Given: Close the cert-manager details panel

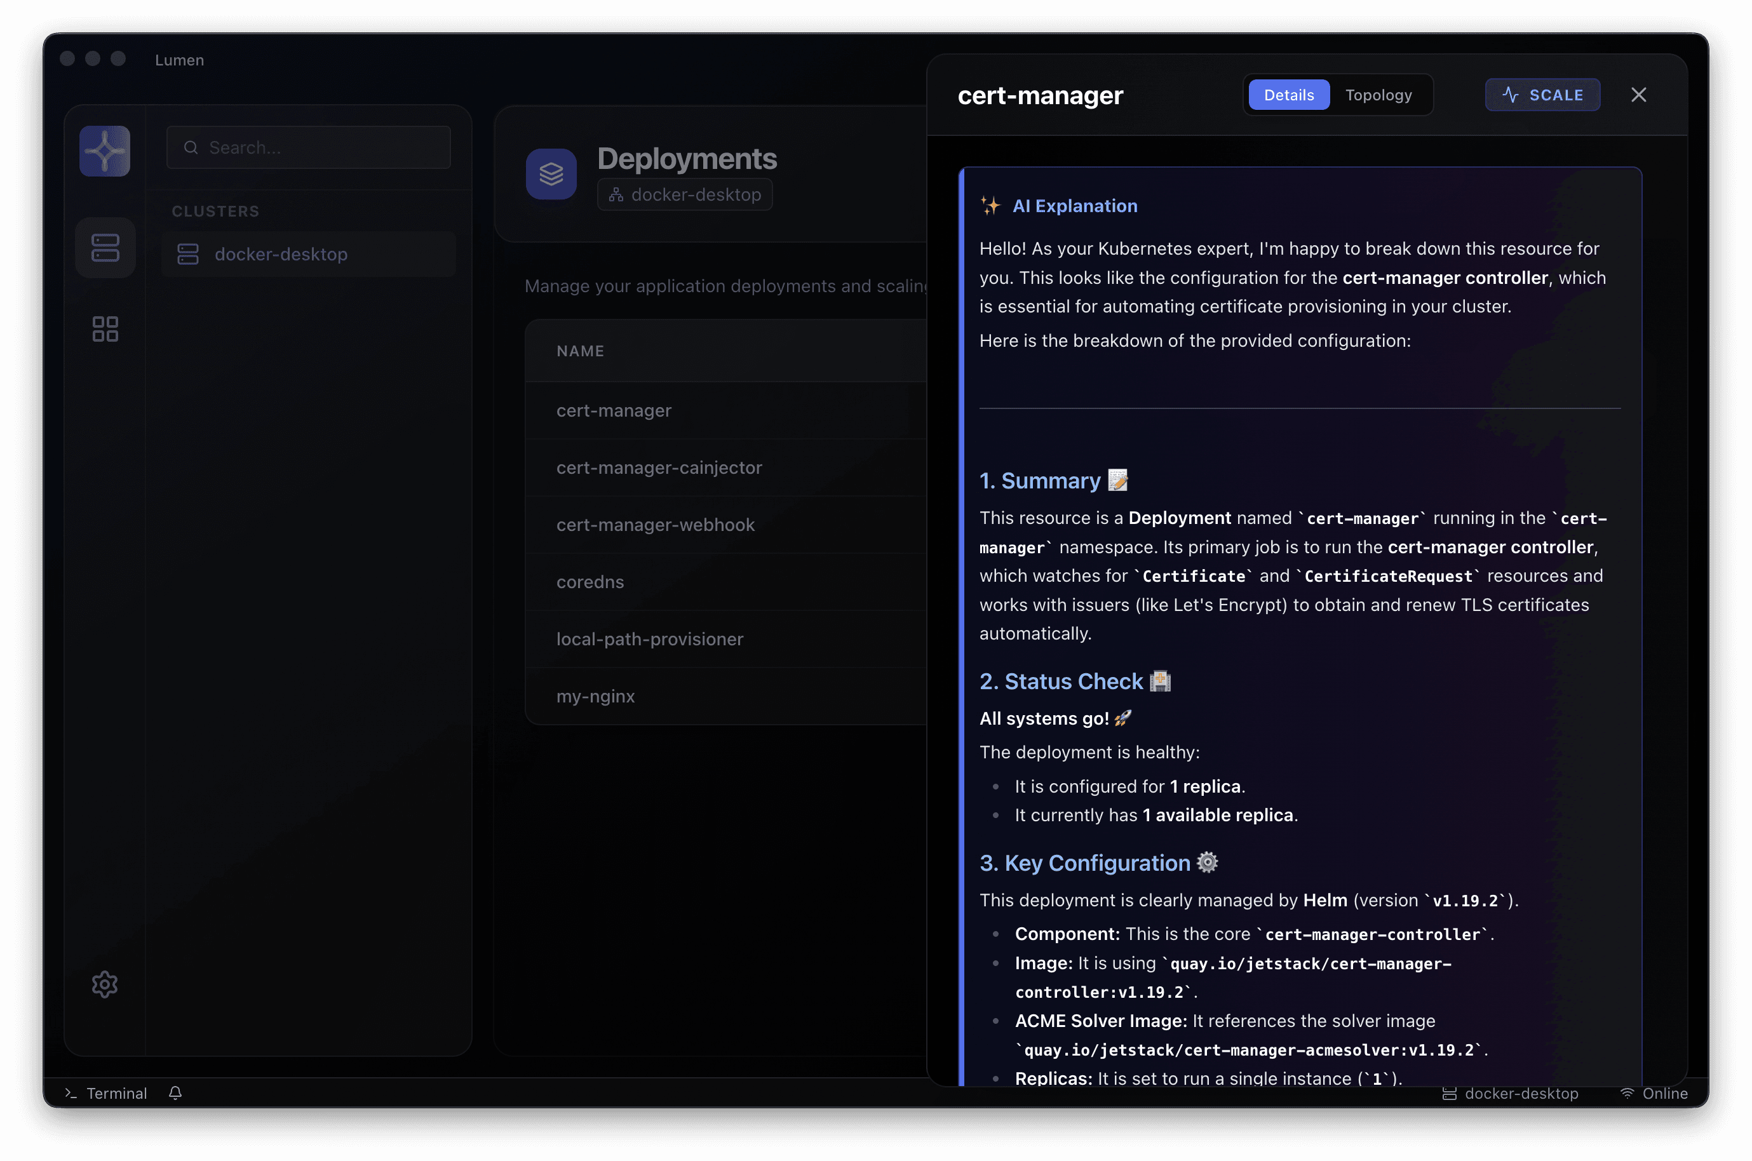Looking at the screenshot, I should click(x=1639, y=94).
